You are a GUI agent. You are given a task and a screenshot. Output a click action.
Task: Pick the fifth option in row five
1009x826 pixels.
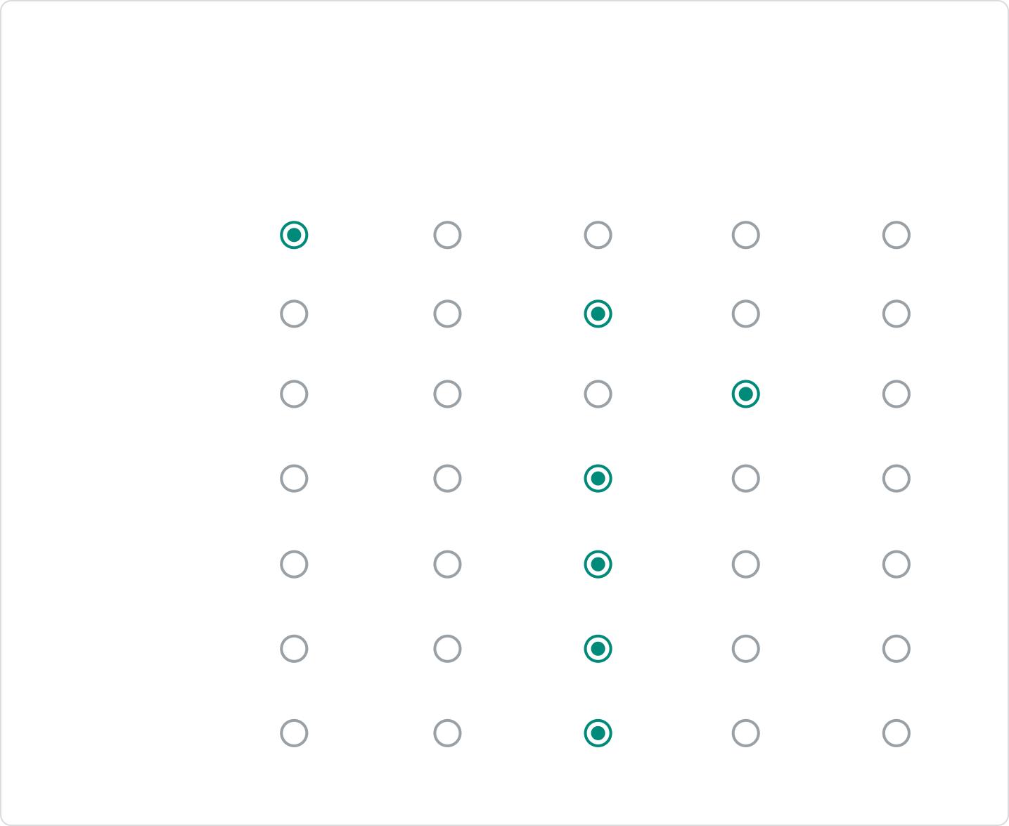(896, 564)
